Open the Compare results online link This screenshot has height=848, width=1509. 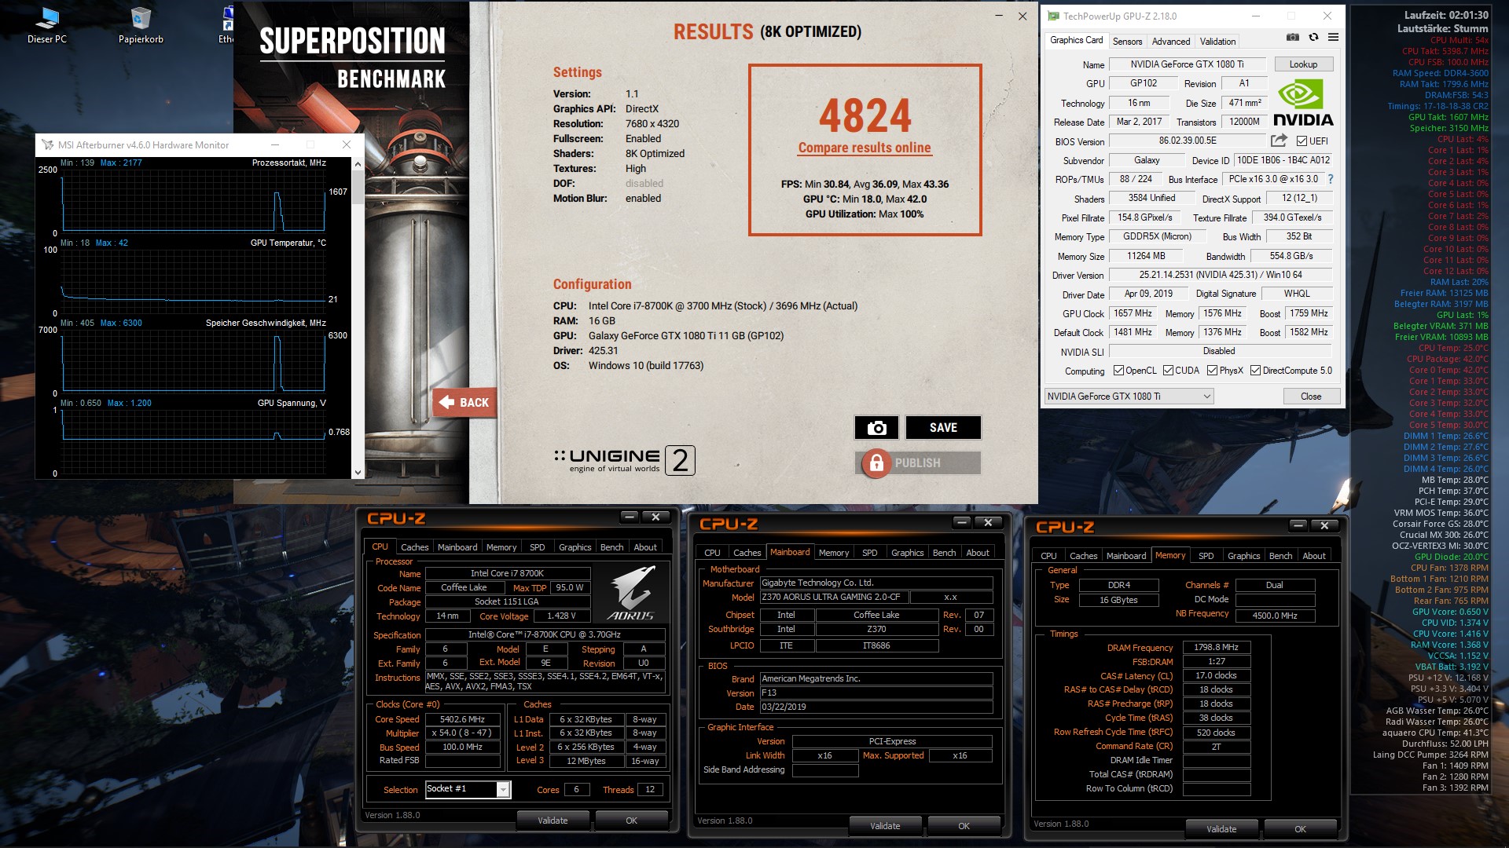865,148
